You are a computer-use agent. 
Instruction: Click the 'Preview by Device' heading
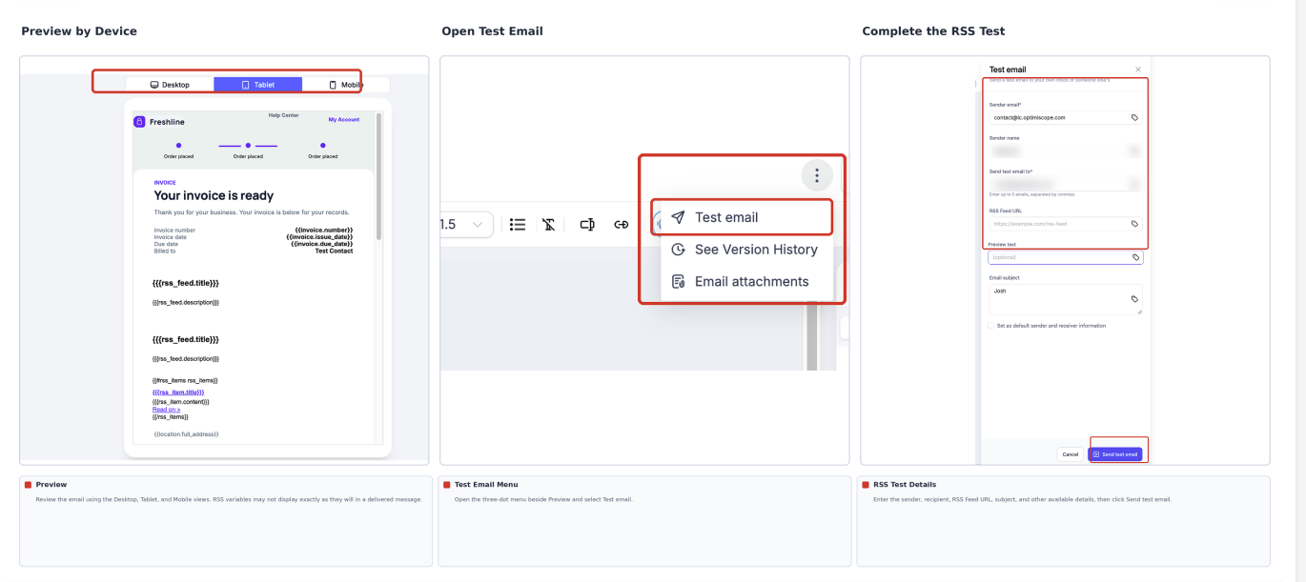pyautogui.click(x=79, y=31)
